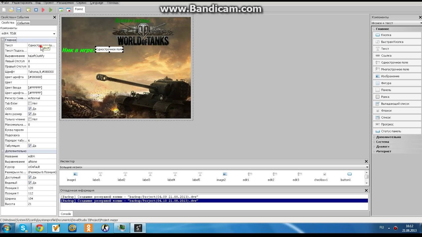Select the Кнопка component in palette
This screenshot has height=237, width=422.
(x=397, y=35)
